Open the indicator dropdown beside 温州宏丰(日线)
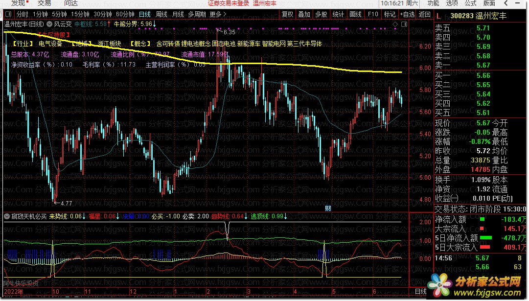529x301 pixels. [x=49, y=24]
